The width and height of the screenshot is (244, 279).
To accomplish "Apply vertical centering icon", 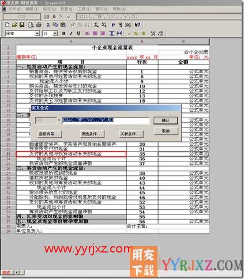I will (112, 33).
